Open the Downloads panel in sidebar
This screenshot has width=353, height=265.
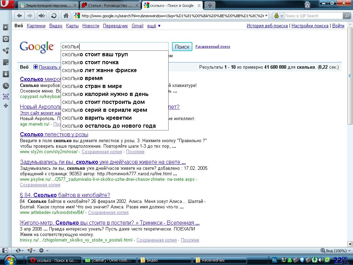(6, 74)
